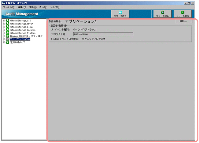Screen dimensions: 199x143
Task: Click the green icon beside Windows 2008セキュリティログ
Action: click(x=8, y=36)
